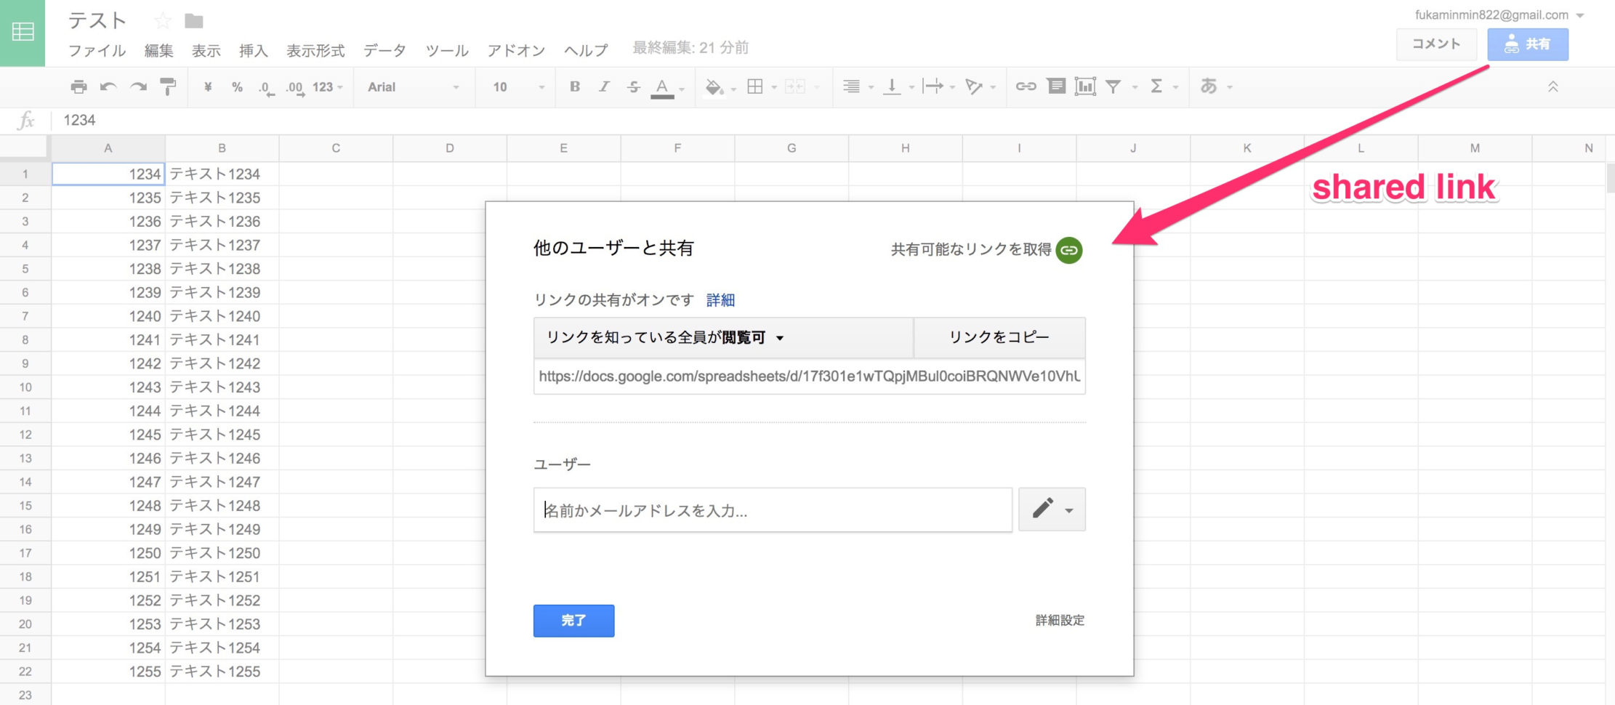This screenshot has width=1615, height=705.
Task: Open the 挿入 menu
Action: coord(252,49)
